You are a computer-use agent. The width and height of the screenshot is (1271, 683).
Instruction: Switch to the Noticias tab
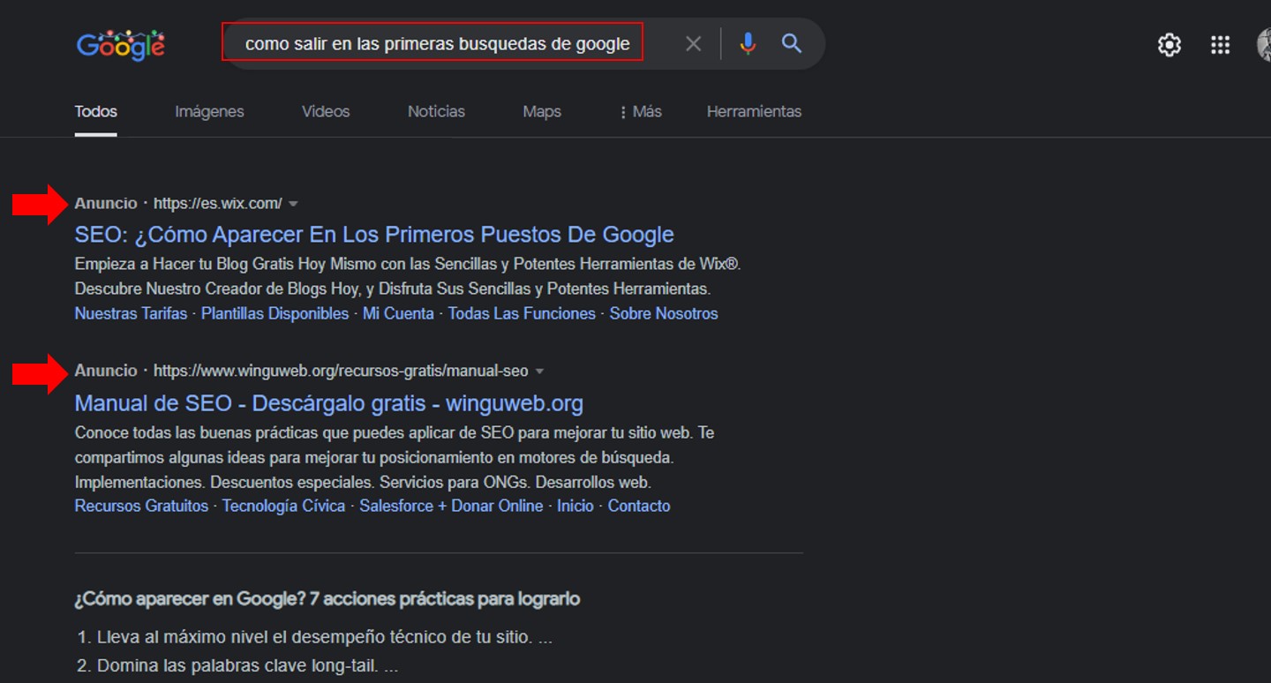(x=436, y=111)
